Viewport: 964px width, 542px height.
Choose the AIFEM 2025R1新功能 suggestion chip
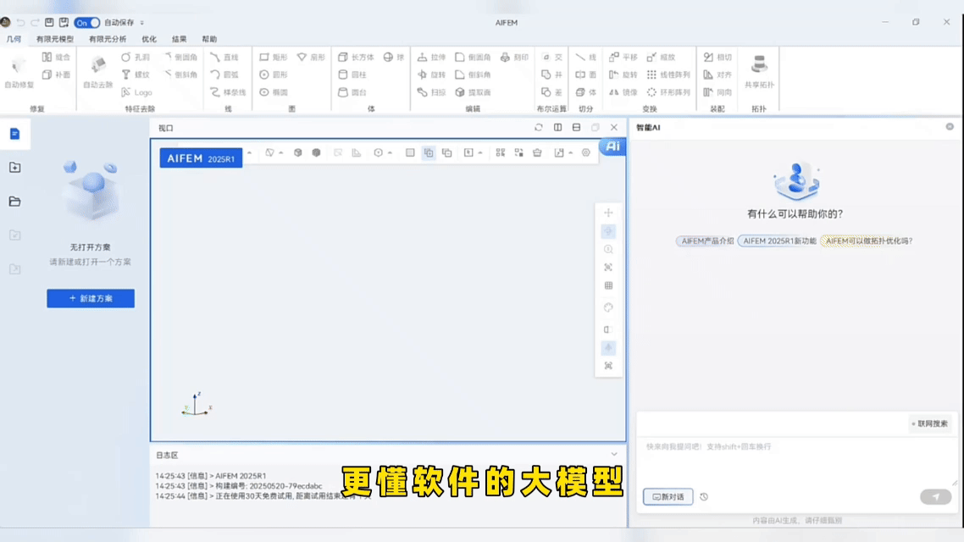(x=779, y=241)
